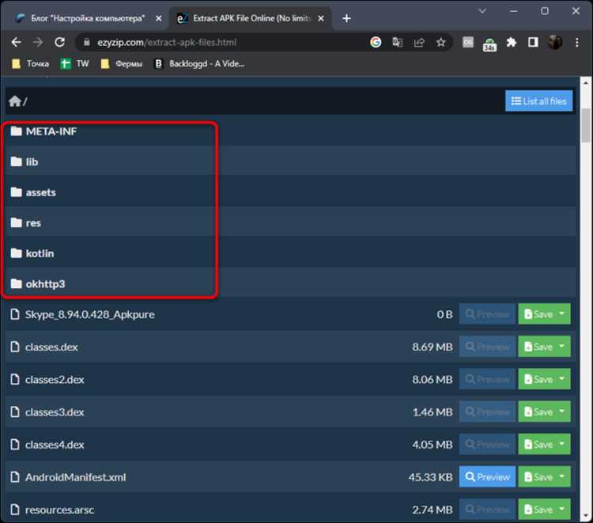Image resolution: width=593 pixels, height=523 pixels.
Task: Open the TW bookmark
Action: [x=75, y=63]
